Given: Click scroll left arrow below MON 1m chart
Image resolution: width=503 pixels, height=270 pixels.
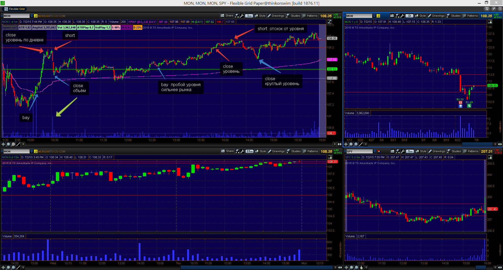Looking at the screenshot, I should click(x=23, y=144).
